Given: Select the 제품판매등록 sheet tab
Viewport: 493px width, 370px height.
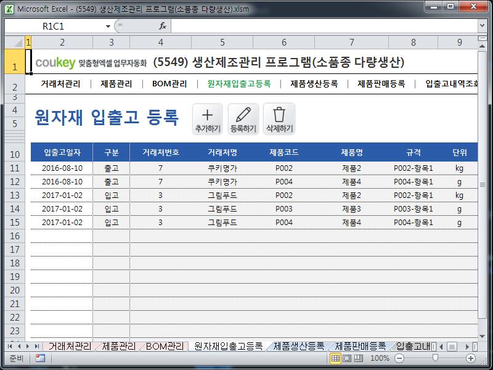Looking at the screenshot, I should (x=361, y=347).
